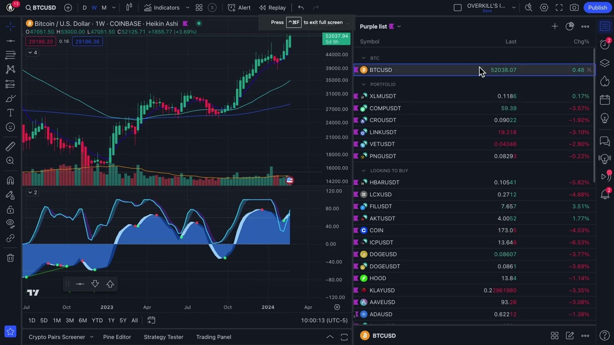Toggle fullscreen mode icon
The height and width of the screenshot is (345, 614).
click(x=559, y=8)
